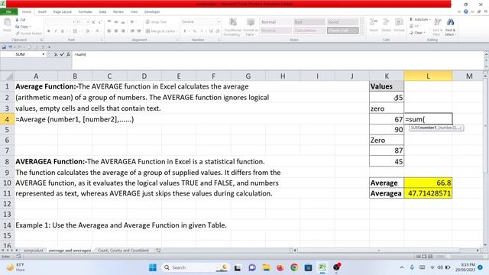Click the Borders icon
The height and width of the screenshot is (275, 489).
pyautogui.click(x=75, y=31)
